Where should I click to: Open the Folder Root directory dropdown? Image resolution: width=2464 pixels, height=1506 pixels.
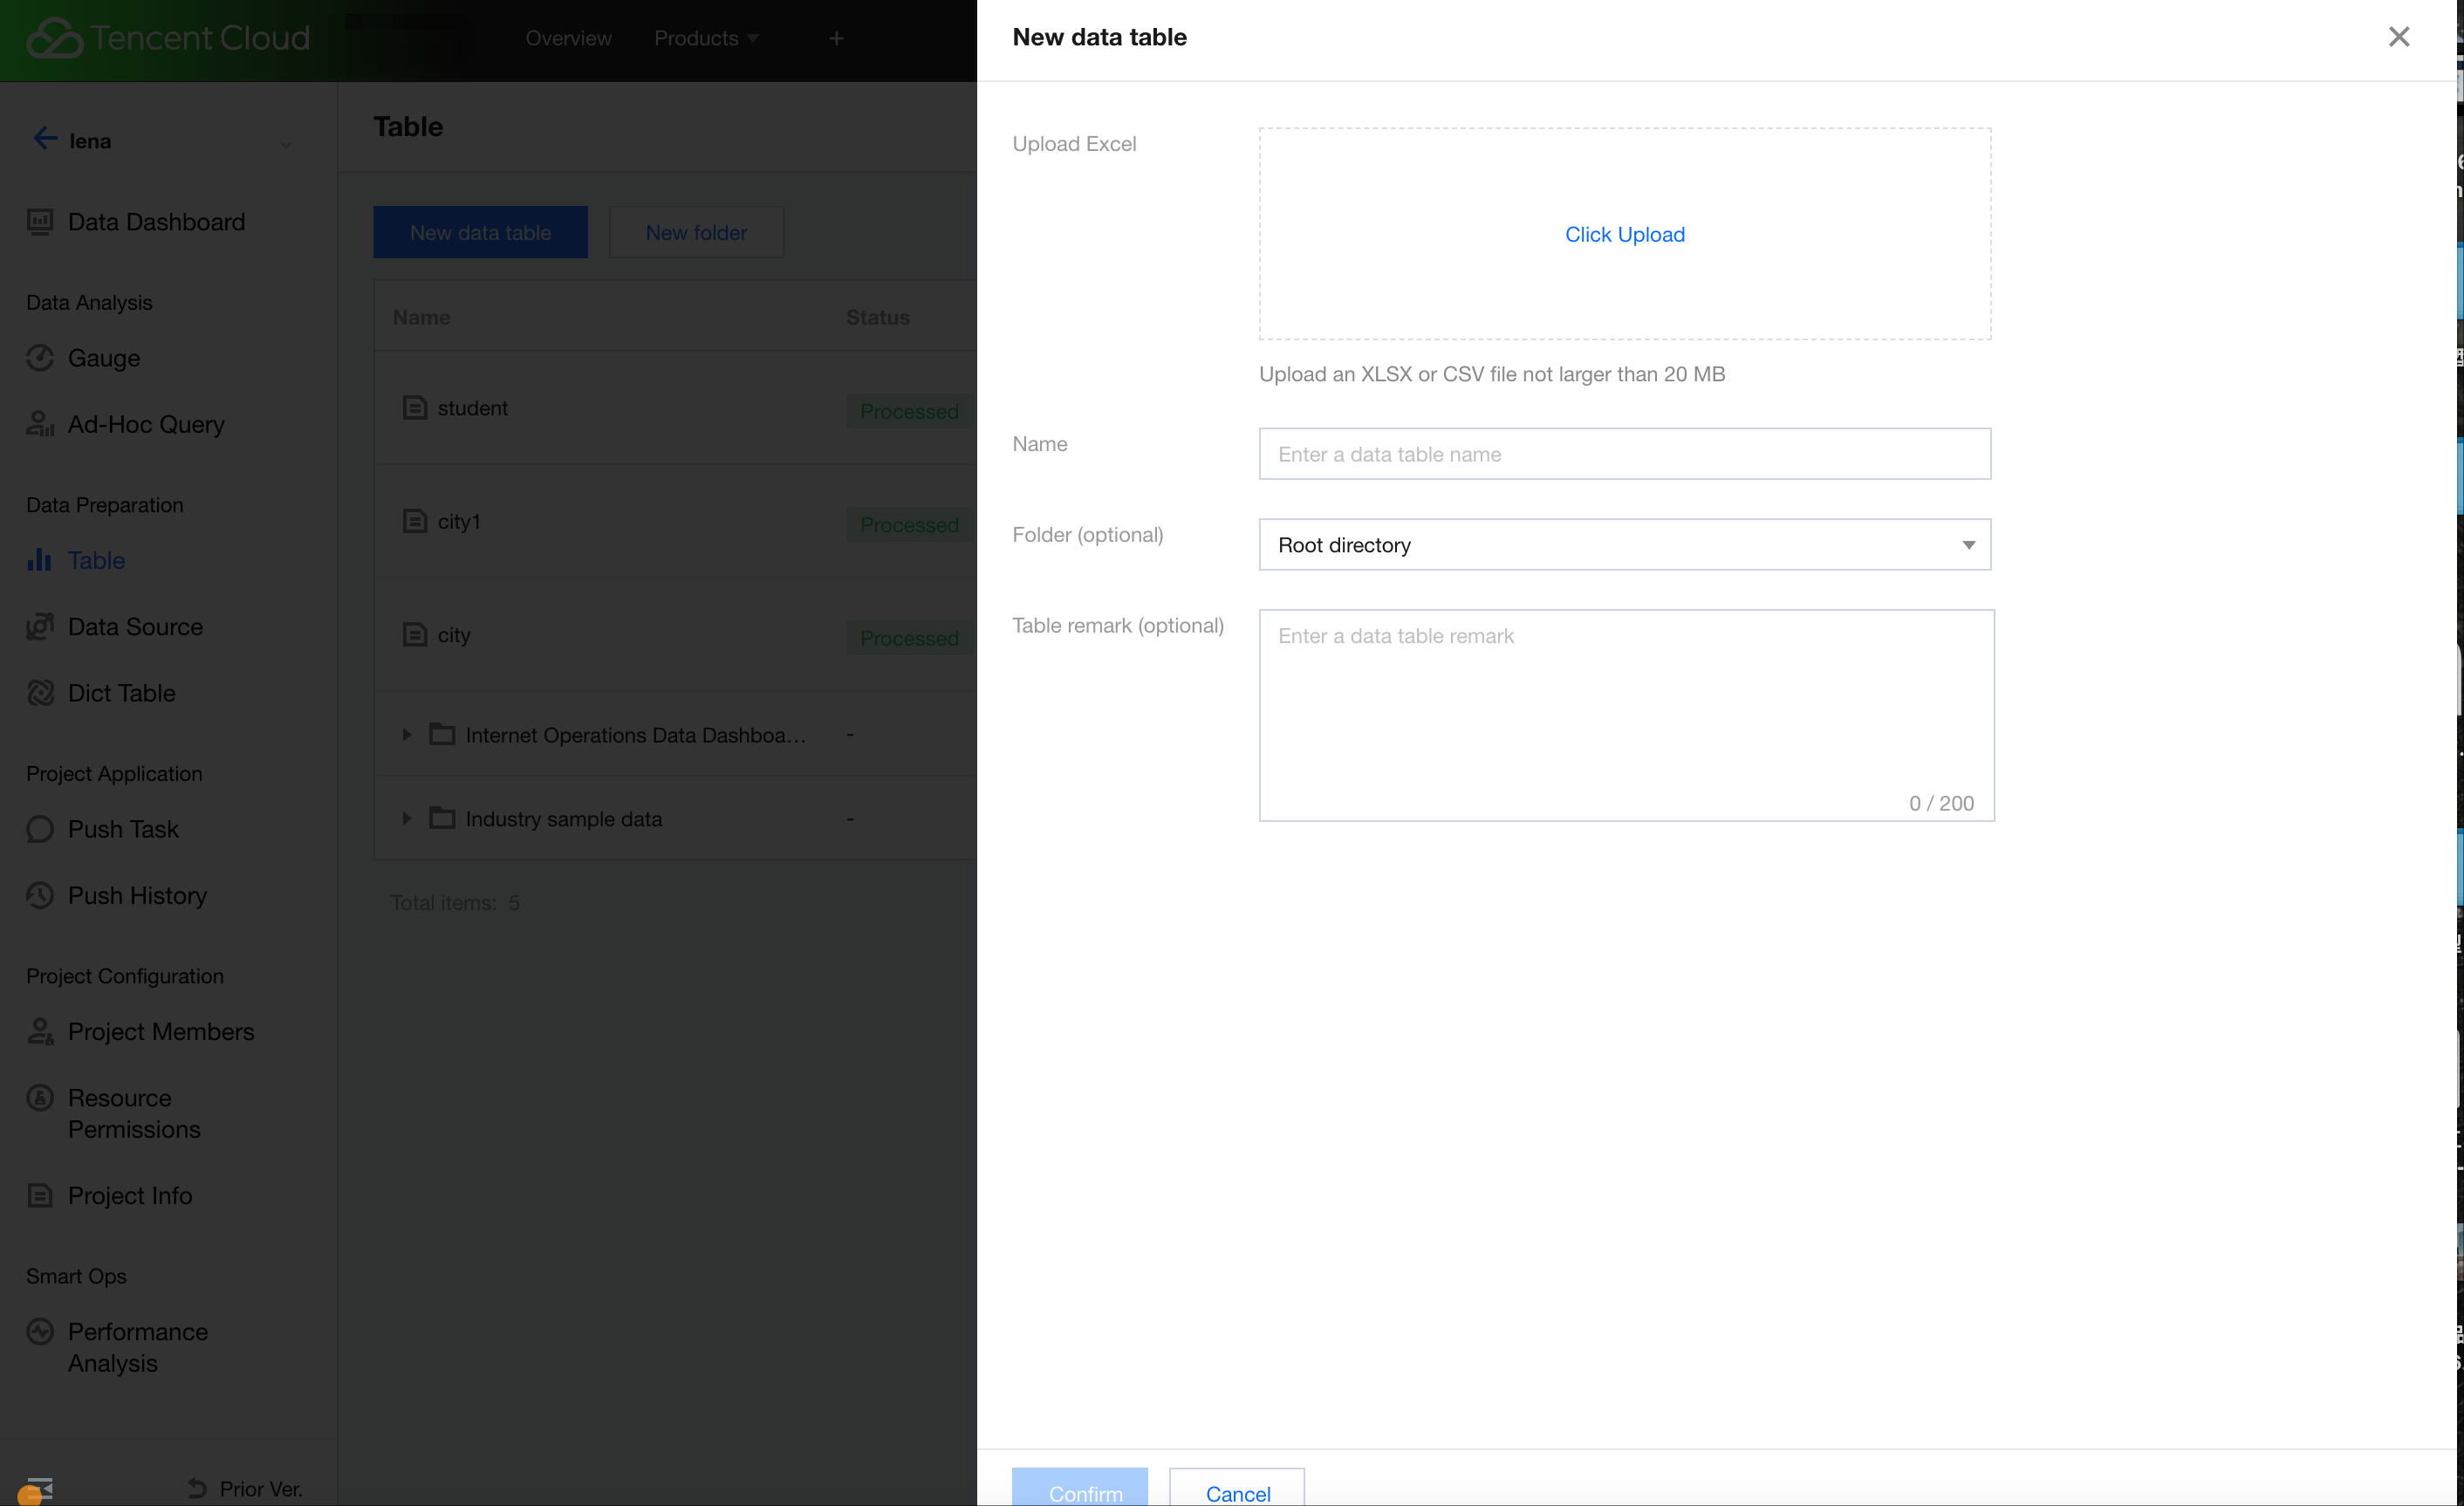coord(1624,545)
